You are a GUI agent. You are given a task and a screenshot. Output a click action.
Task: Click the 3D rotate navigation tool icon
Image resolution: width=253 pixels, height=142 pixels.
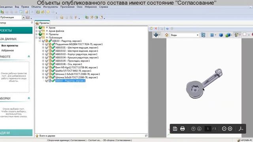point(156,35)
